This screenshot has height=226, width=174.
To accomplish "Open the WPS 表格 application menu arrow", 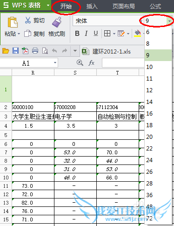I will [x=48, y=6].
